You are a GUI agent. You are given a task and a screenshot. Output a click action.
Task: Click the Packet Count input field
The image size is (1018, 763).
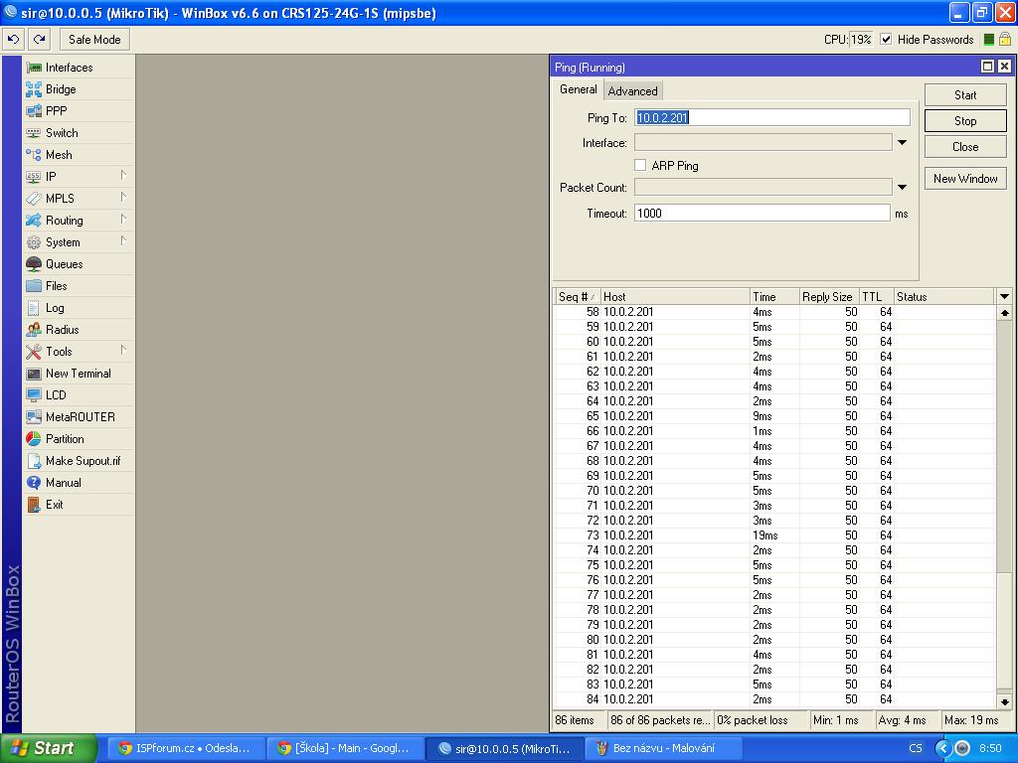pos(763,188)
